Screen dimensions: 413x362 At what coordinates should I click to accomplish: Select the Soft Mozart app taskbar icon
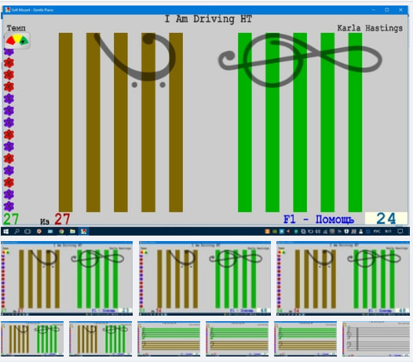(x=83, y=232)
